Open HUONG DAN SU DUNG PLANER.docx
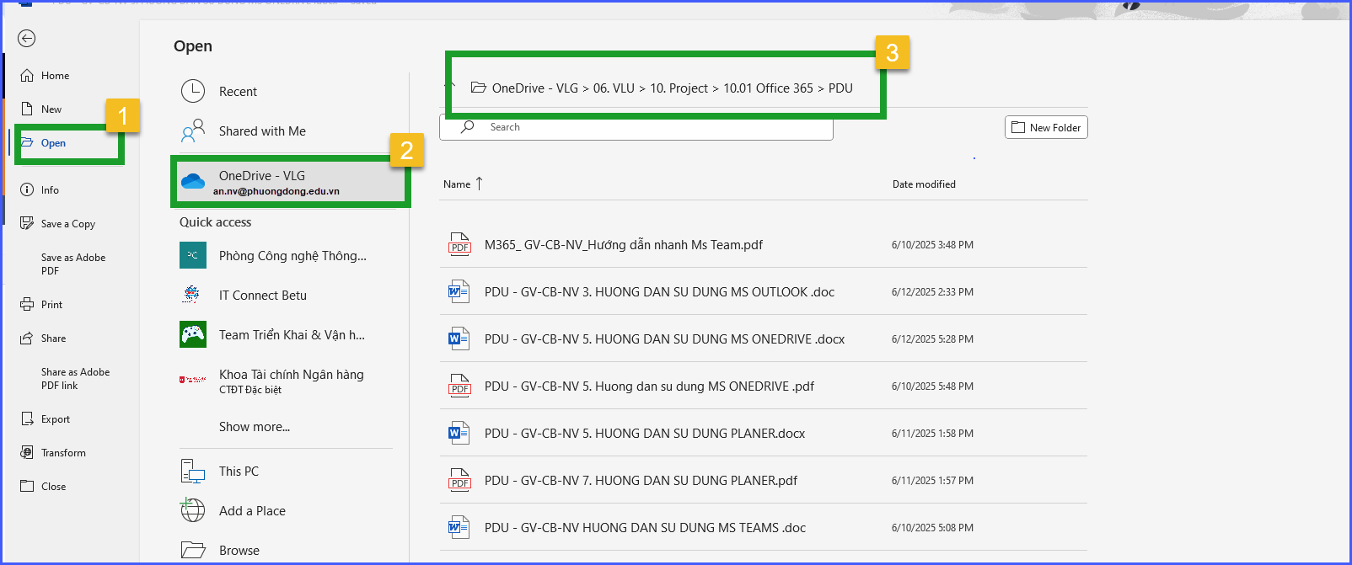Image resolution: width=1352 pixels, height=565 pixels. click(645, 434)
